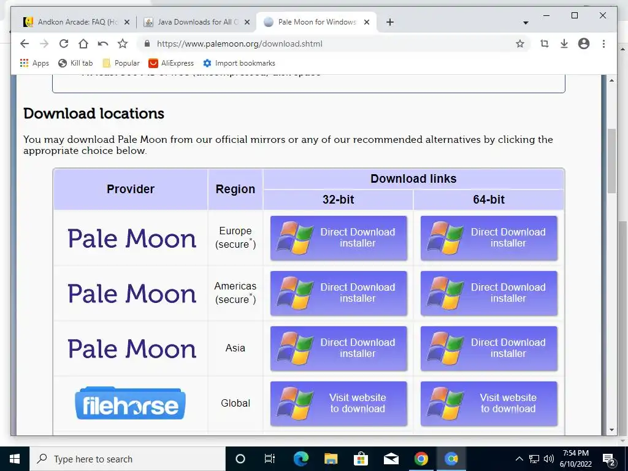Click Import bookmarks in bookmarks bar
This screenshot has width=628, height=471.
click(239, 63)
